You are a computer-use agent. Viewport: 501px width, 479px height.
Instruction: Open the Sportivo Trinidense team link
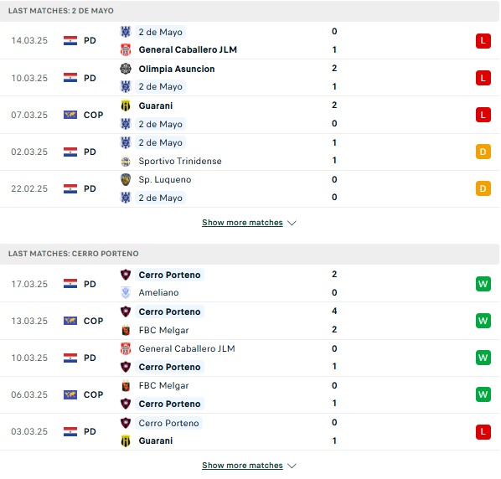tap(180, 162)
